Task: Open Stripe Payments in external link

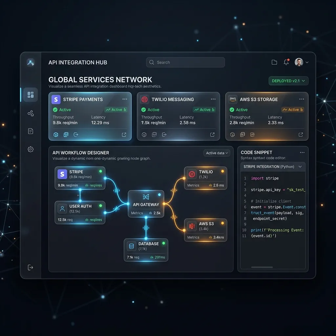Action: [124, 135]
